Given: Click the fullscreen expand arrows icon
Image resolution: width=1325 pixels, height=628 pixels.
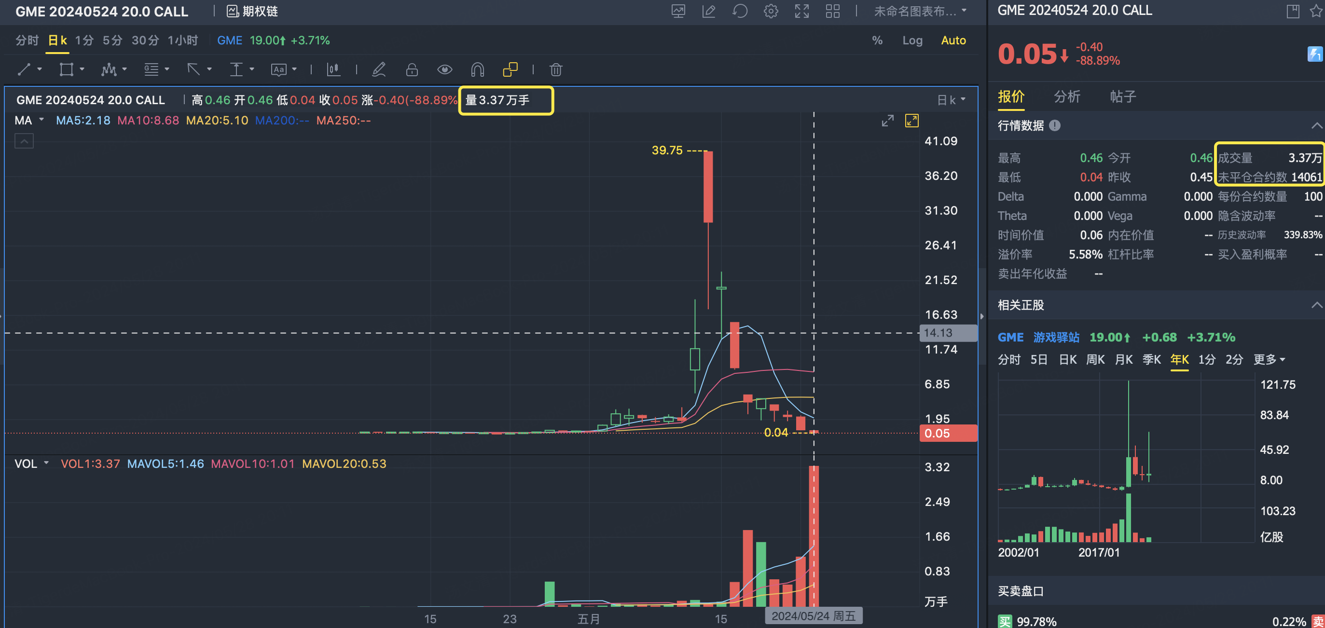Looking at the screenshot, I should tap(802, 11).
